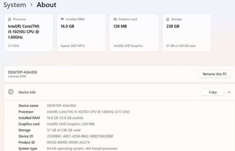Select the 'Latitude 5410' model text

[x=17, y=76]
